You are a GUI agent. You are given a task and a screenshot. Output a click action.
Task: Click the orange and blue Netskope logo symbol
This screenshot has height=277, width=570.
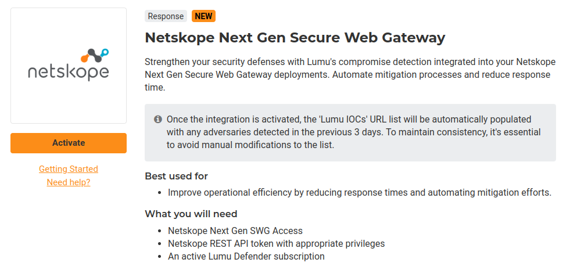pos(95,56)
